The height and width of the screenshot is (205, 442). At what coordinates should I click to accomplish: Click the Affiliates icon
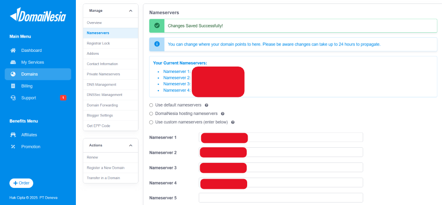tap(13, 135)
